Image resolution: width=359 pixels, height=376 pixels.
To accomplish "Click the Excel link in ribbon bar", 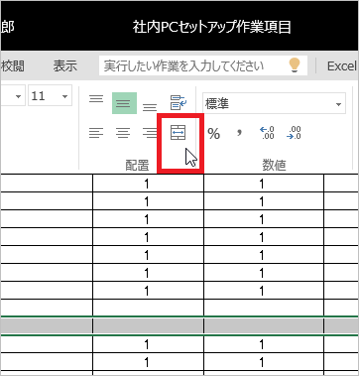I will [x=342, y=66].
